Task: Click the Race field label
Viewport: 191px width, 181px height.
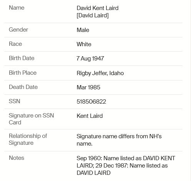Action: pos(15,44)
